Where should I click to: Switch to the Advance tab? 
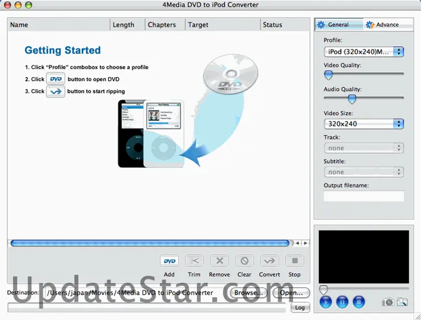(x=383, y=25)
